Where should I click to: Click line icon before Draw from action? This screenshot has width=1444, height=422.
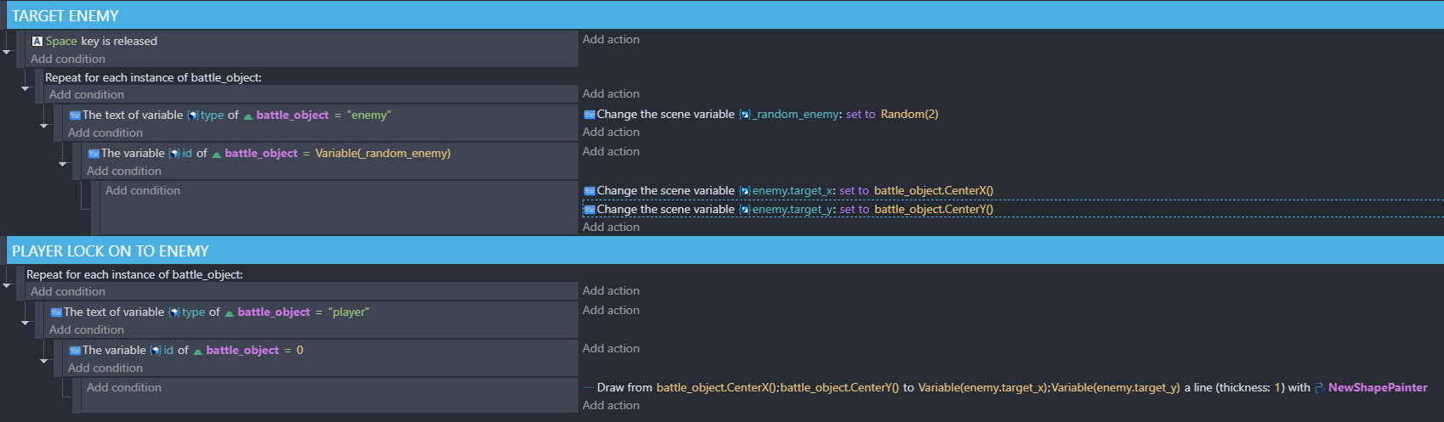coord(589,388)
